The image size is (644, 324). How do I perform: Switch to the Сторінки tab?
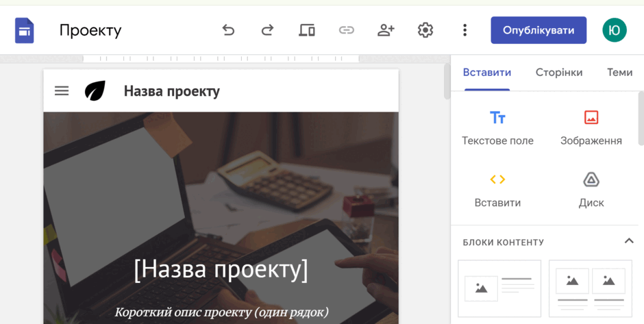pos(559,73)
